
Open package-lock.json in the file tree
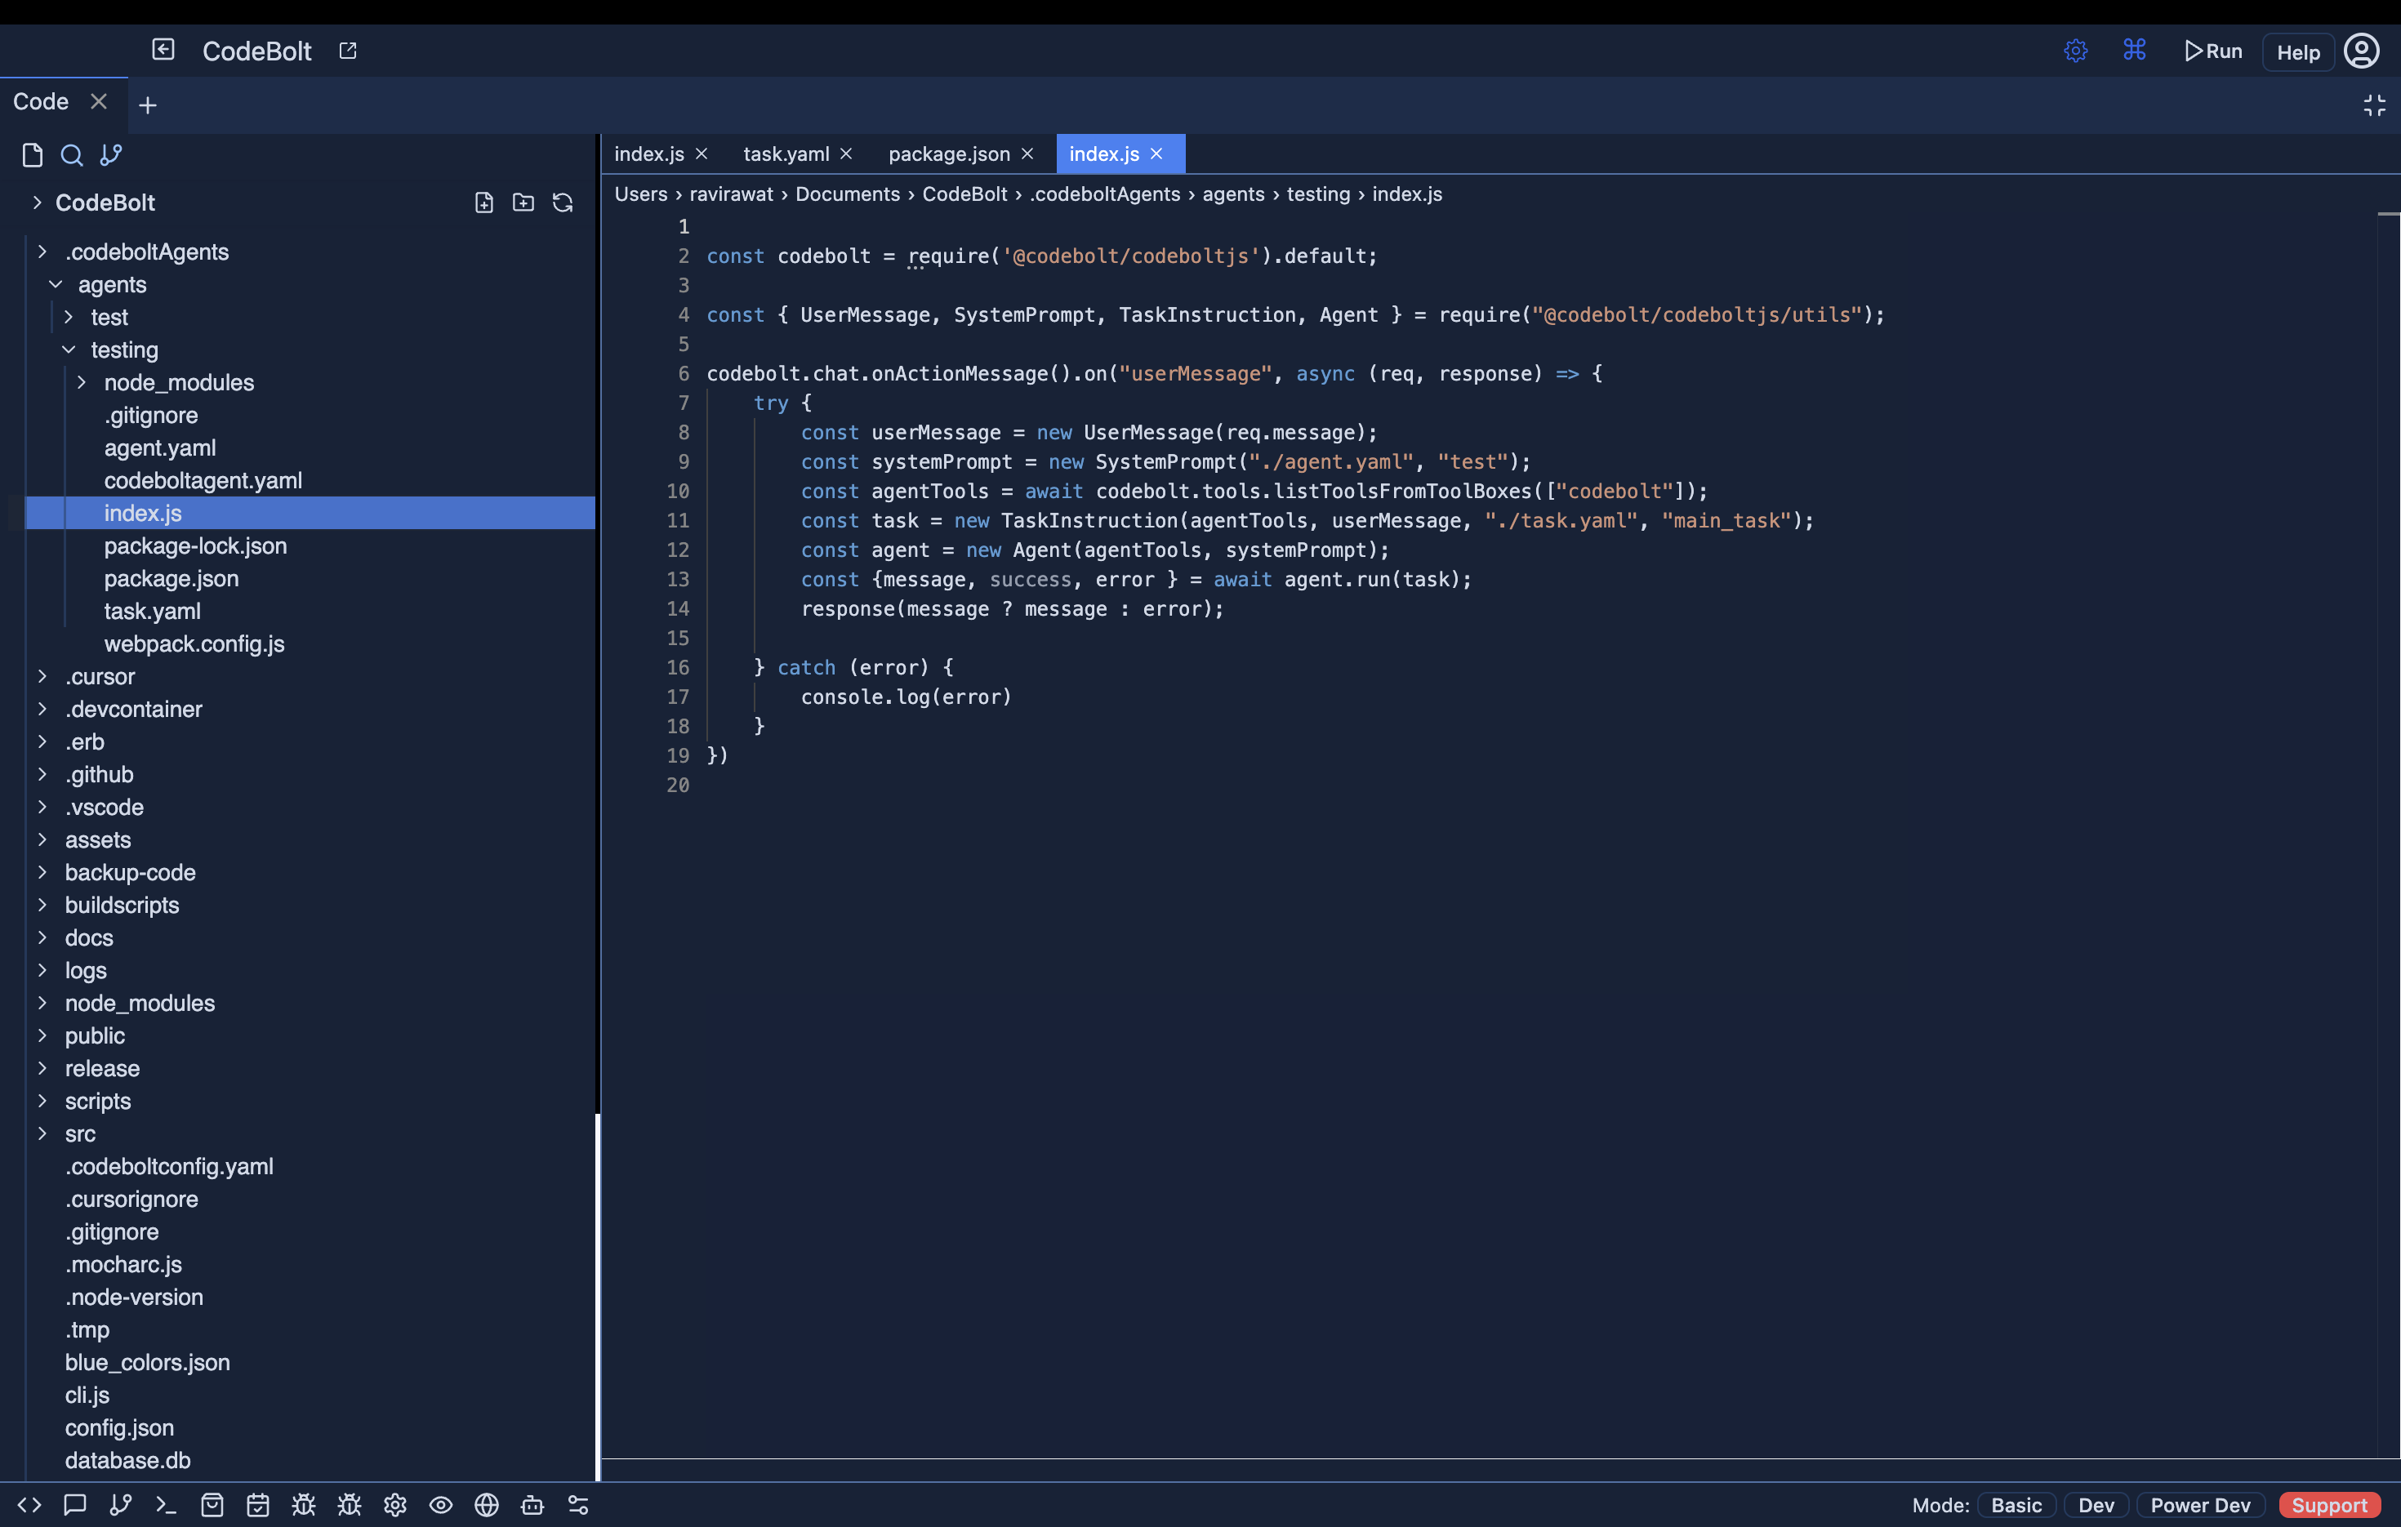click(x=195, y=546)
